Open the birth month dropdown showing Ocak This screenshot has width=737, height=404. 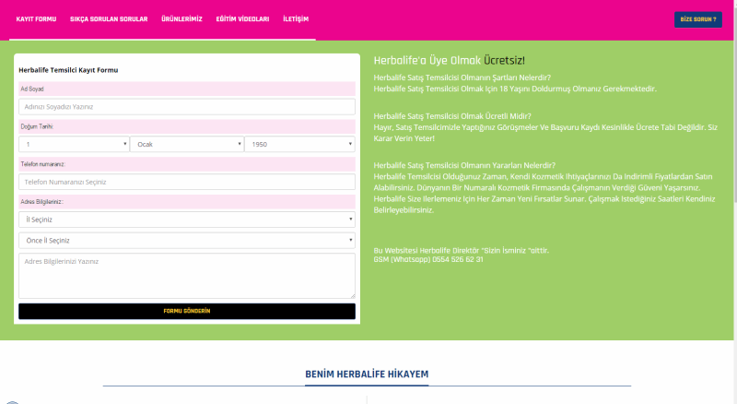(x=187, y=144)
